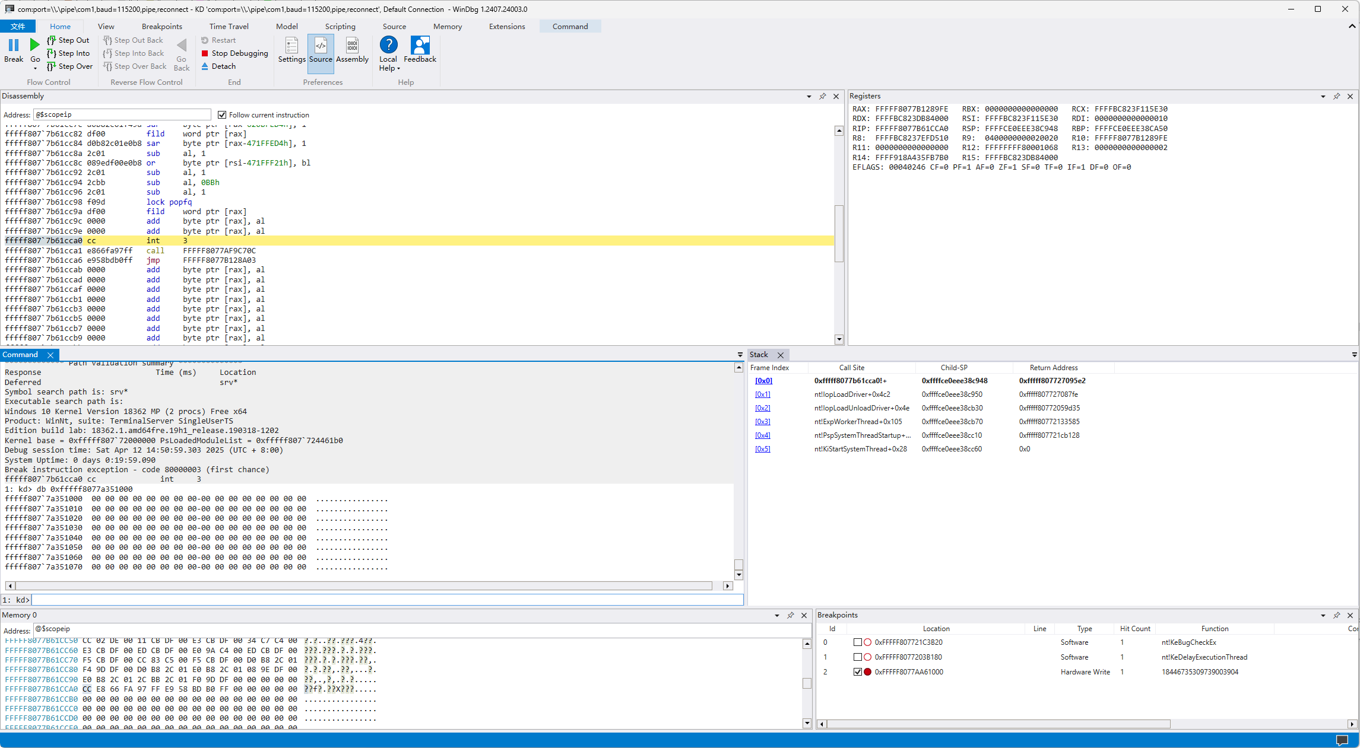Expand the Go button dropdown arrow

coord(35,68)
